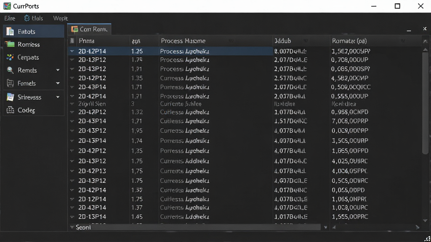Select the cell 0,708,000UP
Image resolution: width=431 pixels, height=242 pixels.
[349, 60]
